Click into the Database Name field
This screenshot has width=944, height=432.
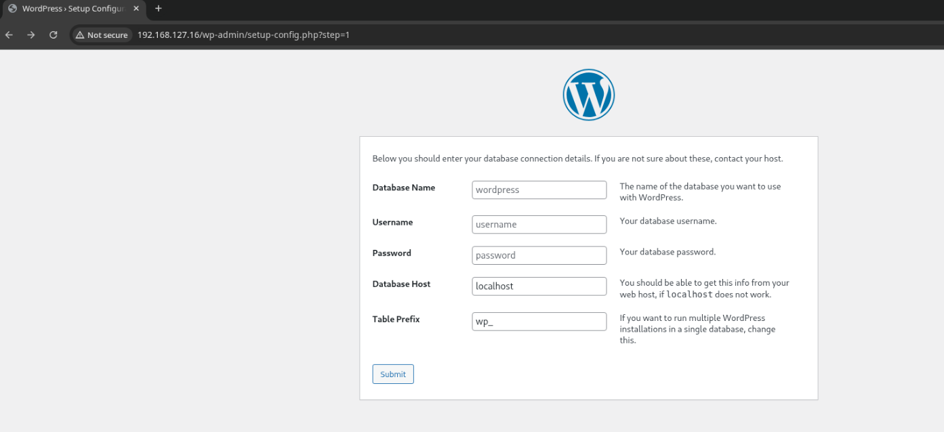click(539, 190)
